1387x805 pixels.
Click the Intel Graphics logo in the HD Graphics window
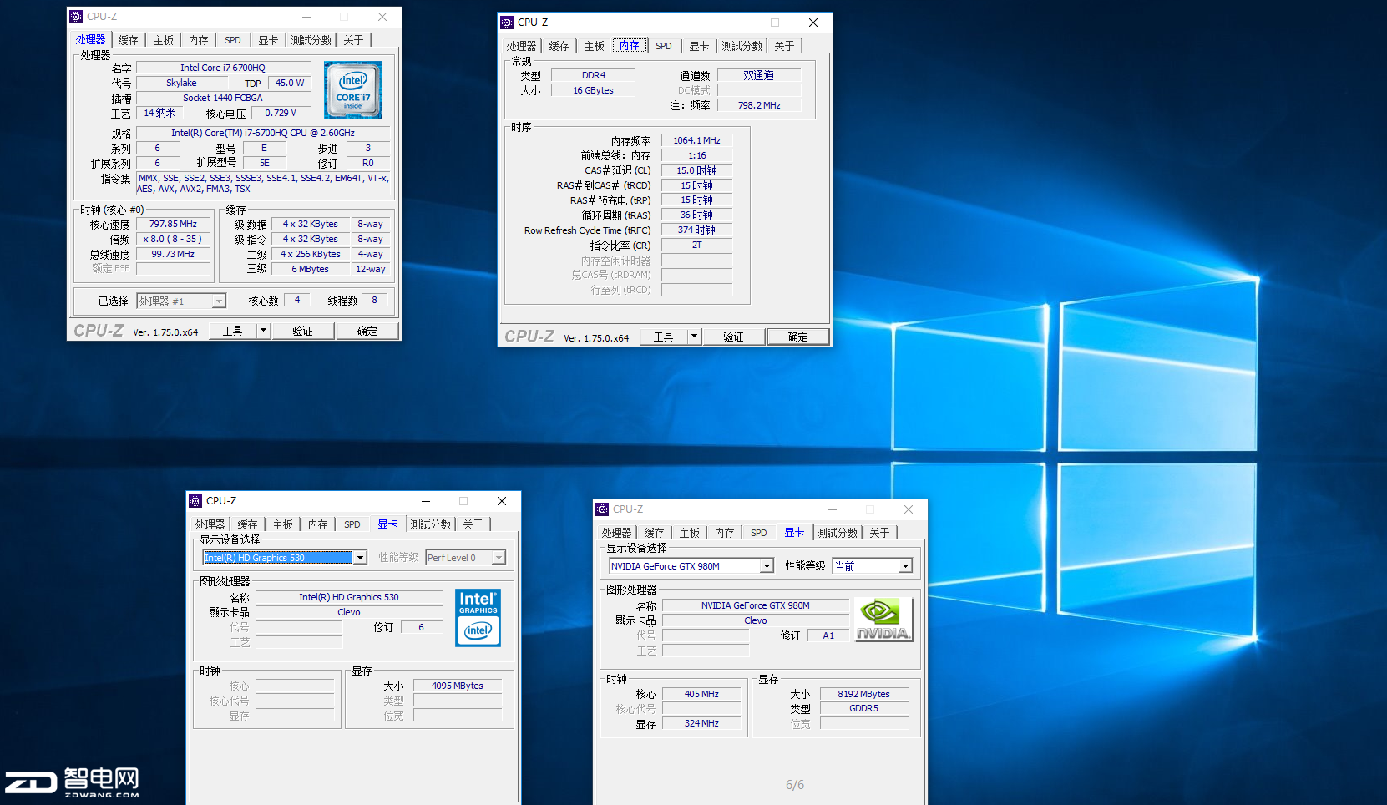(478, 618)
